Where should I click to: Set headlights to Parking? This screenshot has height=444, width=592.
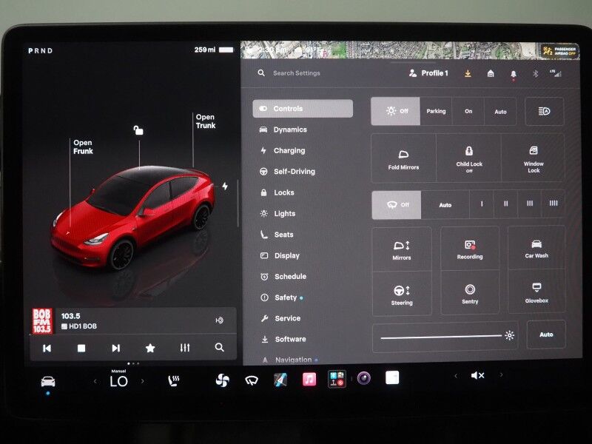[436, 111]
